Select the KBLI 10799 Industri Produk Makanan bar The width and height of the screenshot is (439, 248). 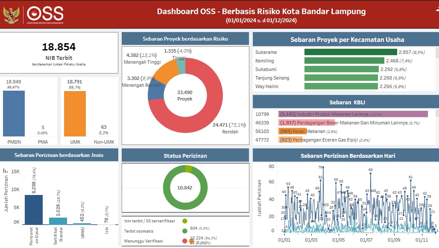(353, 114)
